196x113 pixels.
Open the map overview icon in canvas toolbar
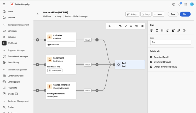point(142,26)
